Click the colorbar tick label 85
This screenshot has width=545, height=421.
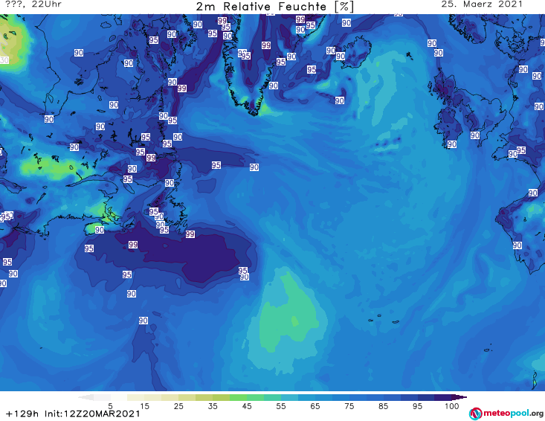(x=384, y=406)
